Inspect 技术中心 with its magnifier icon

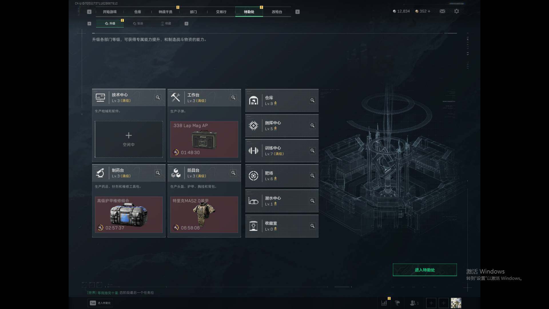click(158, 98)
